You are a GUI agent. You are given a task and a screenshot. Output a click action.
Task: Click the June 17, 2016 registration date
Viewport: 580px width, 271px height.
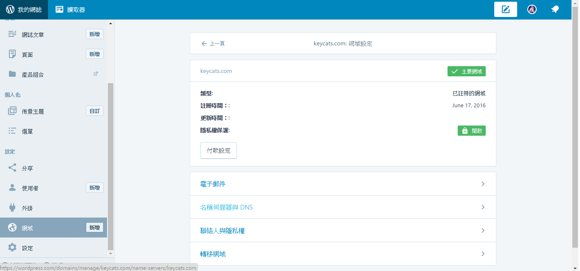coord(469,106)
